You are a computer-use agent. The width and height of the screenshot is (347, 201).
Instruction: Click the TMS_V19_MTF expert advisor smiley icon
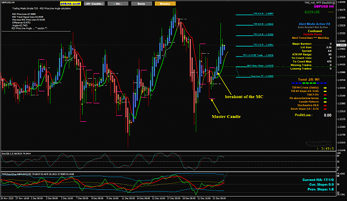click(334, 3)
